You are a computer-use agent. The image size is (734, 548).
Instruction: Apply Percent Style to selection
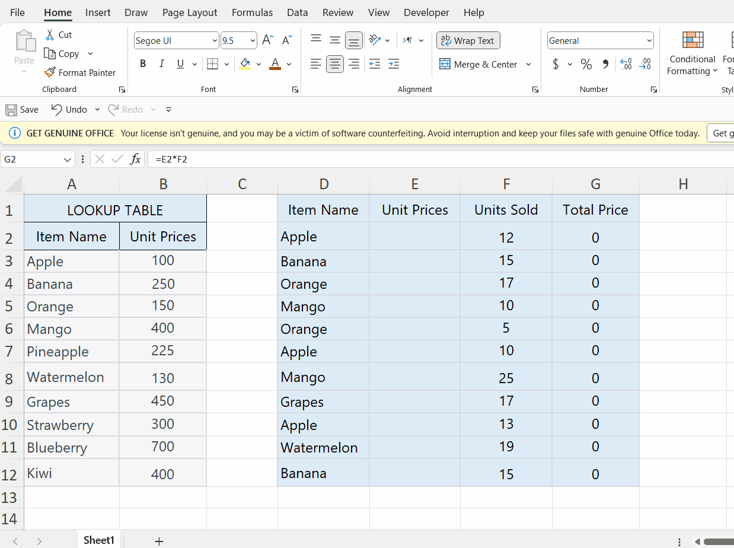pos(586,64)
